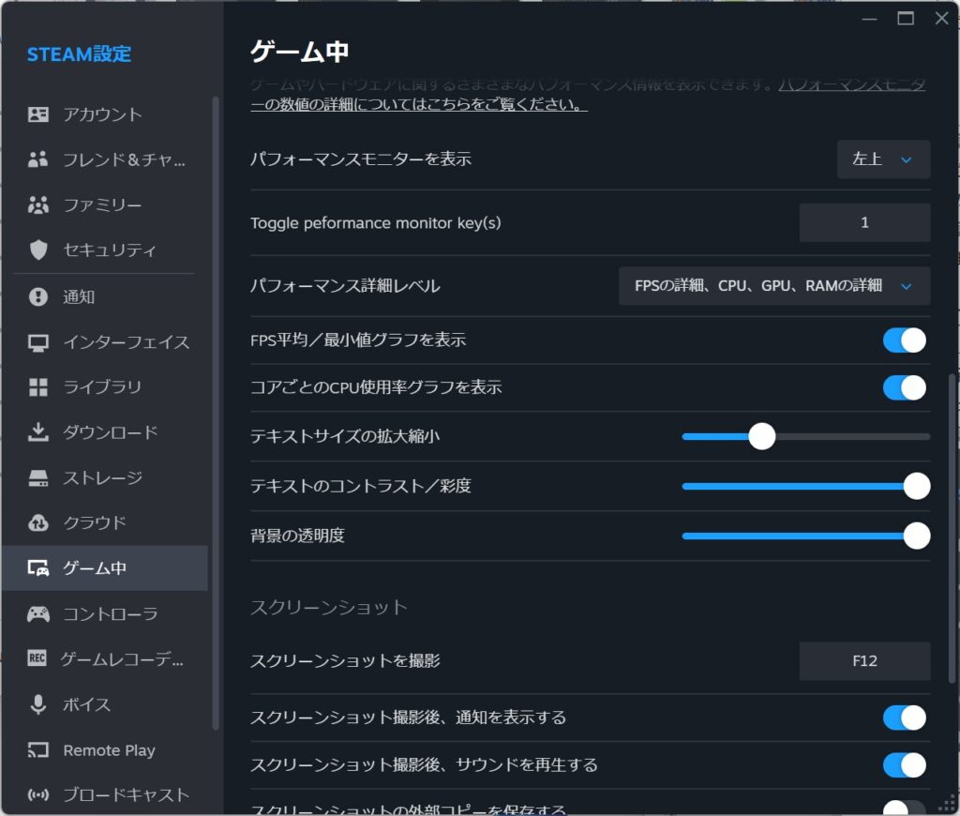Go to ファミリー settings section

point(105,204)
